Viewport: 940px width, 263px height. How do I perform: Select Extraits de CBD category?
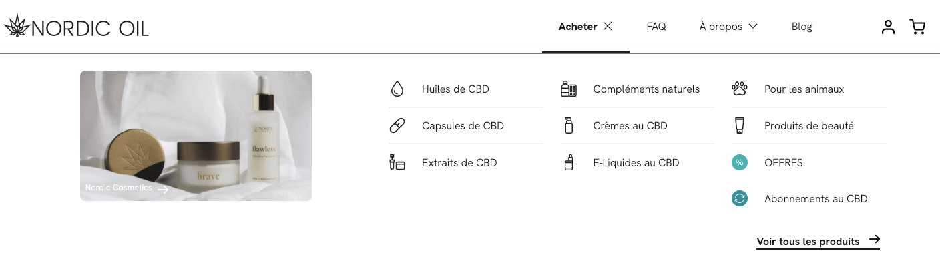(459, 162)
